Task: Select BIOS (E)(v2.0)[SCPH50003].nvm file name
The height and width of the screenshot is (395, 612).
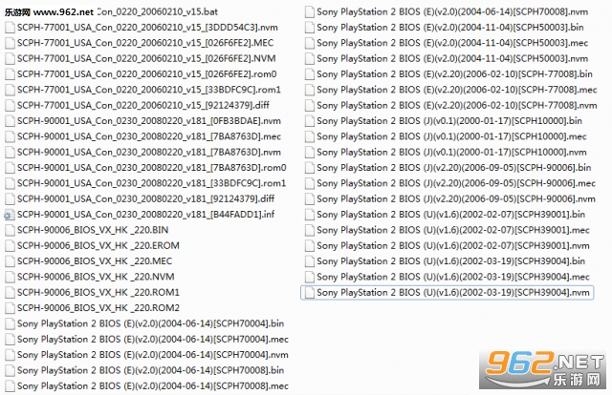Action: click(x=452, y=59)
